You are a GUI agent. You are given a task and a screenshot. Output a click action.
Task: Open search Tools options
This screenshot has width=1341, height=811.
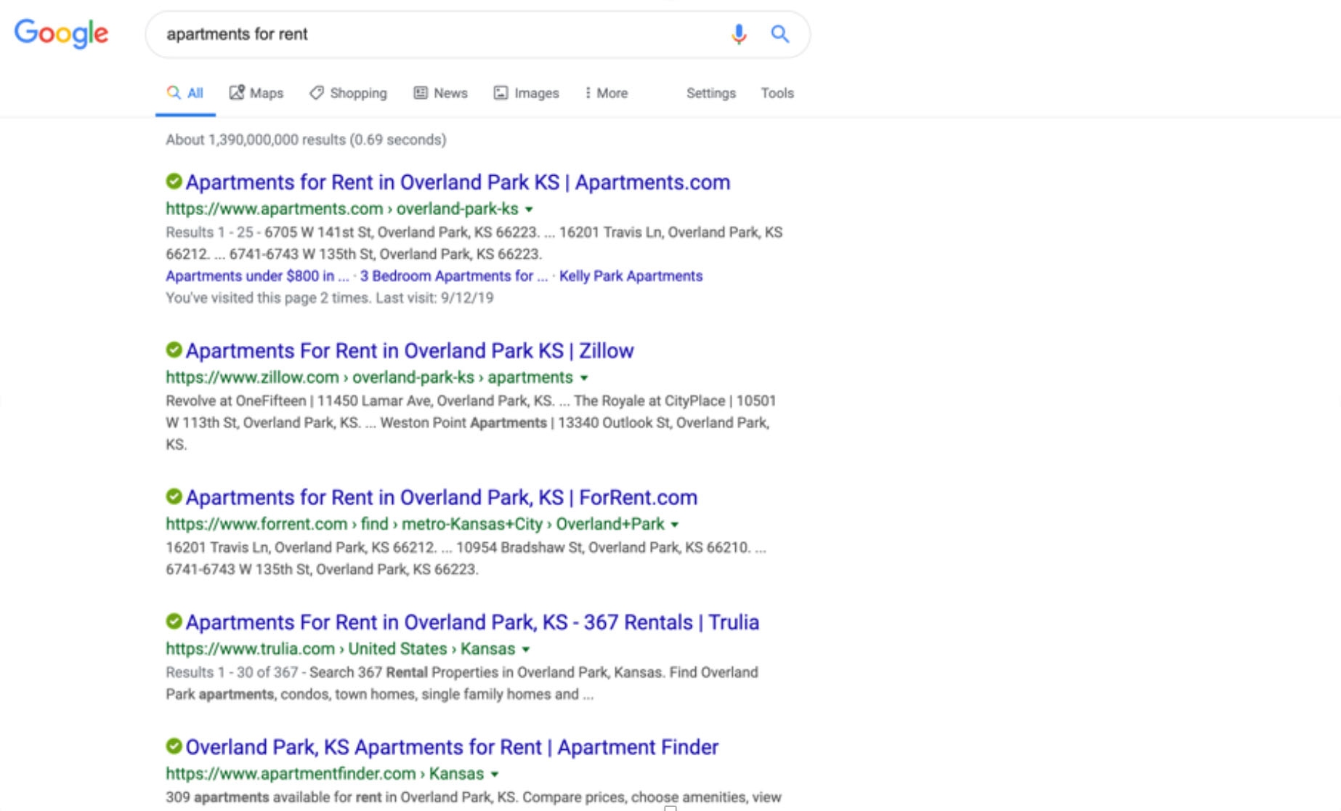(x=777, y=93)
